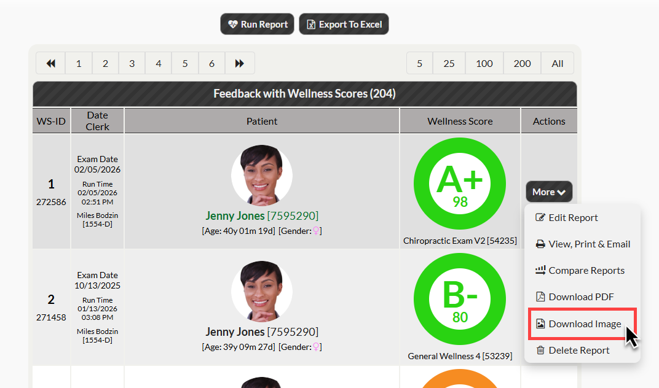This screenshot has height=388, width=659.
Task: Click the heart icon on Run Report
Action: coord(233,25)
